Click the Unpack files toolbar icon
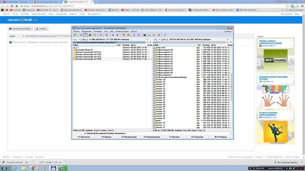 click(x=128, y=35)
